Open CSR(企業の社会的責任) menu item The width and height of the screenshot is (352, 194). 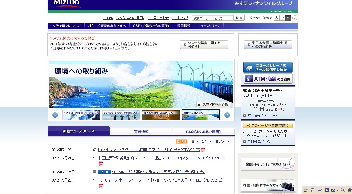[x=151, y=26]
